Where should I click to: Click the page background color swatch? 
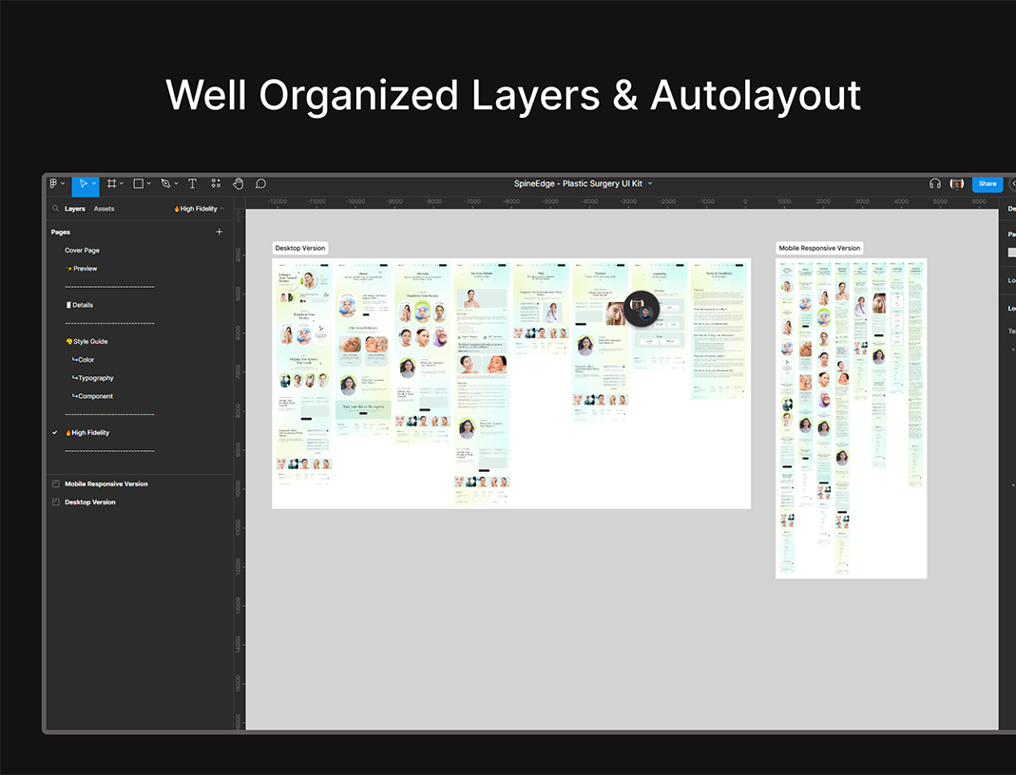pyautogui.click(x=1012, y=252)
